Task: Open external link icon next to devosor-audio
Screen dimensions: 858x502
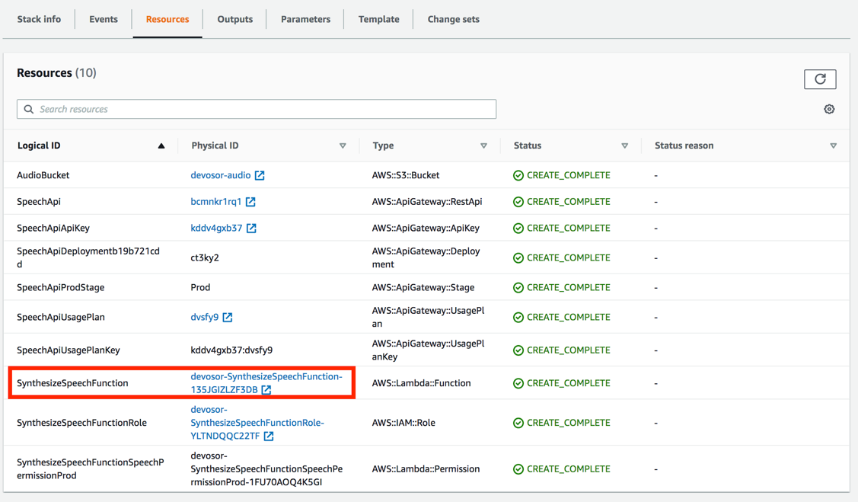Action: (260, 175)
